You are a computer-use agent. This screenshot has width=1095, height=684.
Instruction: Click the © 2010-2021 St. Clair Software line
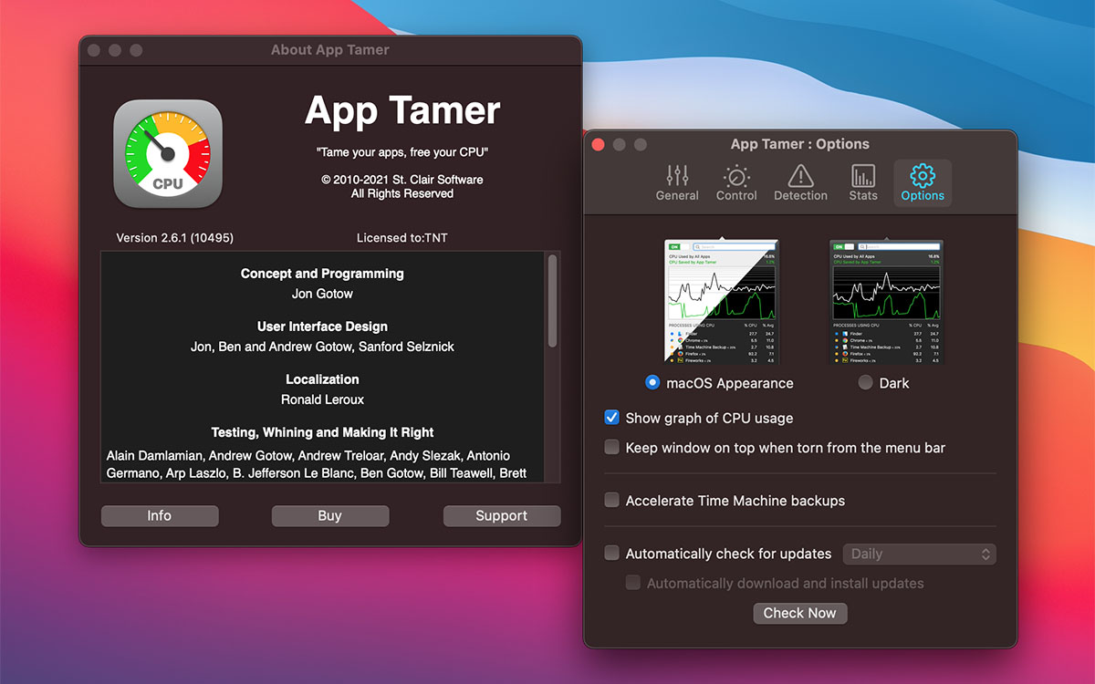point(402,180)
